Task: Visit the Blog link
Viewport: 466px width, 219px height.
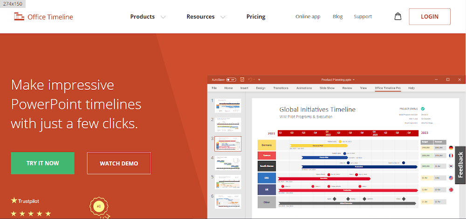Action: (x=337, y=17)
